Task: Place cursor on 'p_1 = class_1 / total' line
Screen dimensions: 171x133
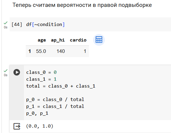Action: pyautogui.click(x=55, y=106)
